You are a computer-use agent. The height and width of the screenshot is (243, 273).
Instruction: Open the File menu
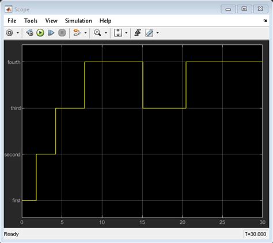click(12, 21)
